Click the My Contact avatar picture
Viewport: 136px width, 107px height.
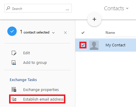94,45
